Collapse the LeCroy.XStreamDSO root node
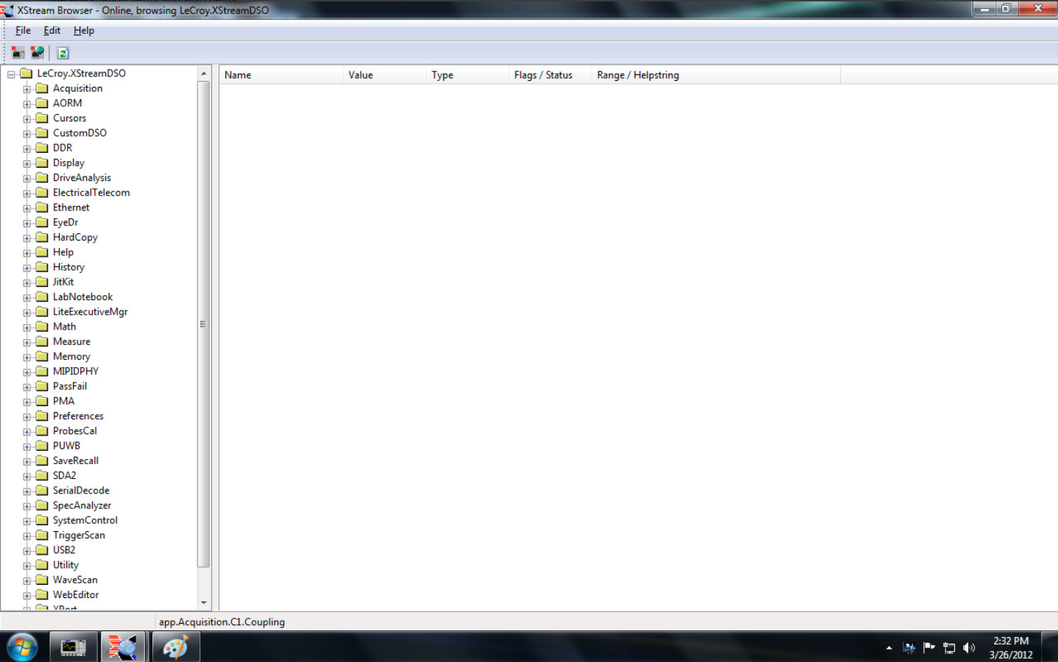 (11, 74)
